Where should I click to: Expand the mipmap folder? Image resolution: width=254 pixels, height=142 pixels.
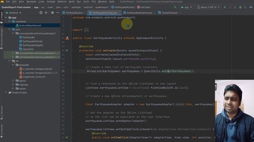point(13,84)
